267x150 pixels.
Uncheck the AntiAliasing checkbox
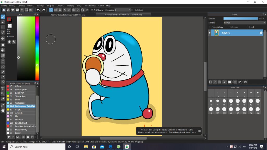click(x=92, y=10)
